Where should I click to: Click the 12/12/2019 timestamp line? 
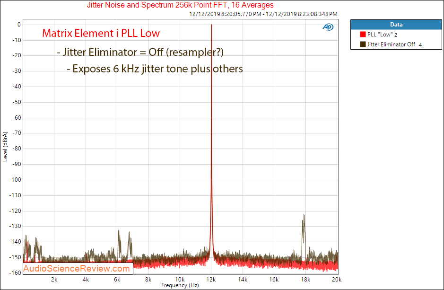coord(263,14)
